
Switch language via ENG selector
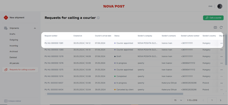pos(210,6)
